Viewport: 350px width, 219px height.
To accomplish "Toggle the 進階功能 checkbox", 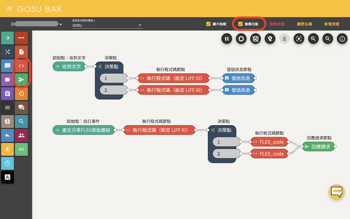I will [240, 24].
